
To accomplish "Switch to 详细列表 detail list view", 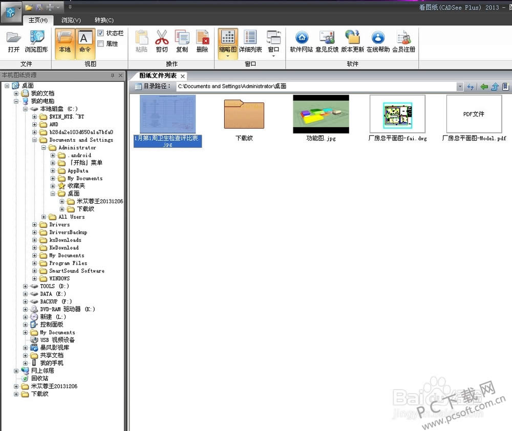I will 250,41.
